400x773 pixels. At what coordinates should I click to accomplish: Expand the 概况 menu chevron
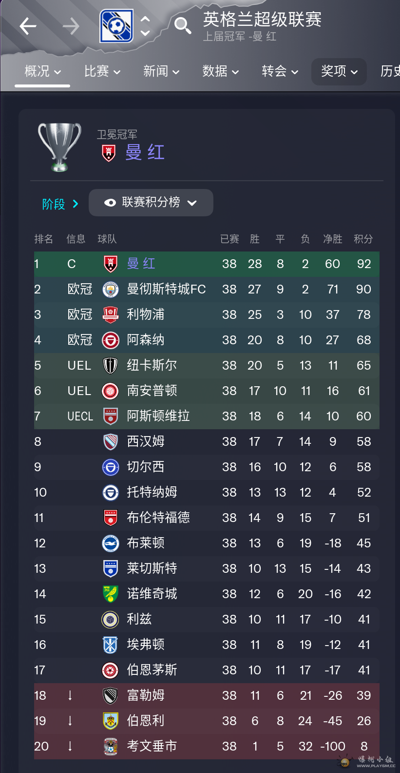[x=57, y=72]
